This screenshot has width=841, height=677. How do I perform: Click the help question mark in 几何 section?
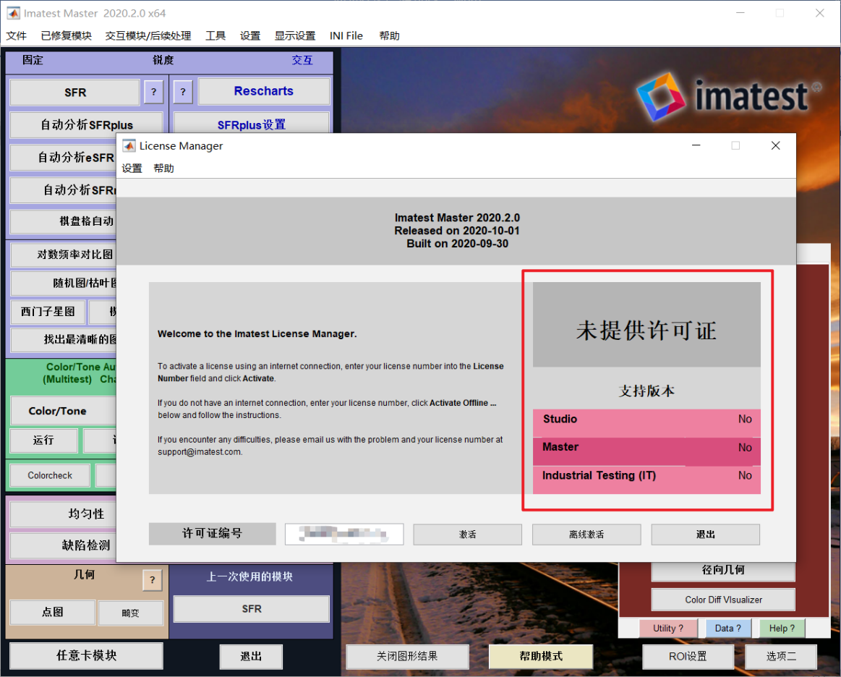(153, 580)
